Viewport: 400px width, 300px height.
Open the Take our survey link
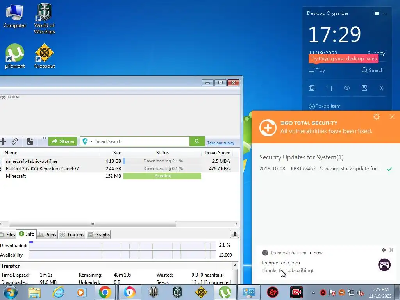point(221,143)
